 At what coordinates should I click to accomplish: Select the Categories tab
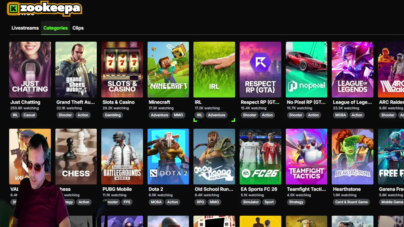coord(56,28)
